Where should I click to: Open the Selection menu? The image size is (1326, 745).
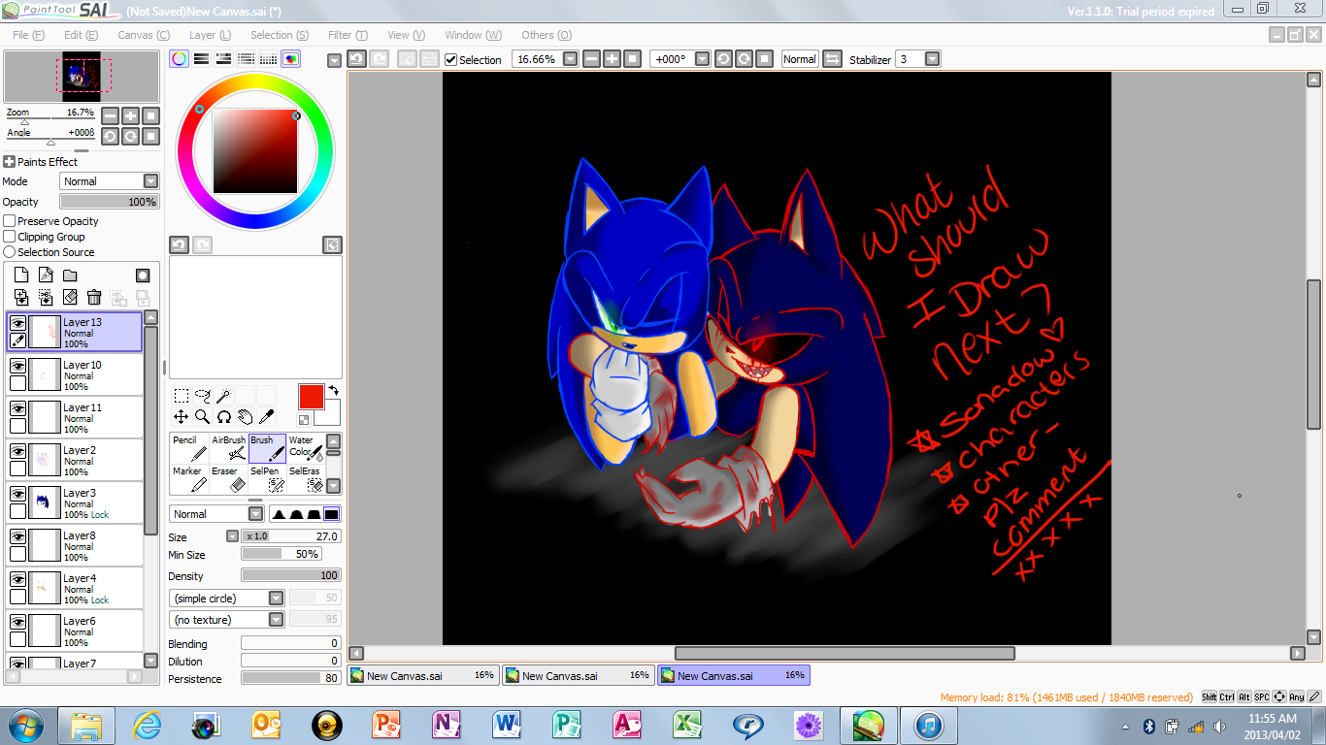tap(280, 35)
